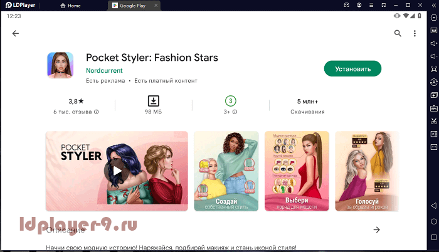Viewport: 439px width, 252px height.
Task: Open LDPlayer settings hexagon icon
Action: point(434,18)
